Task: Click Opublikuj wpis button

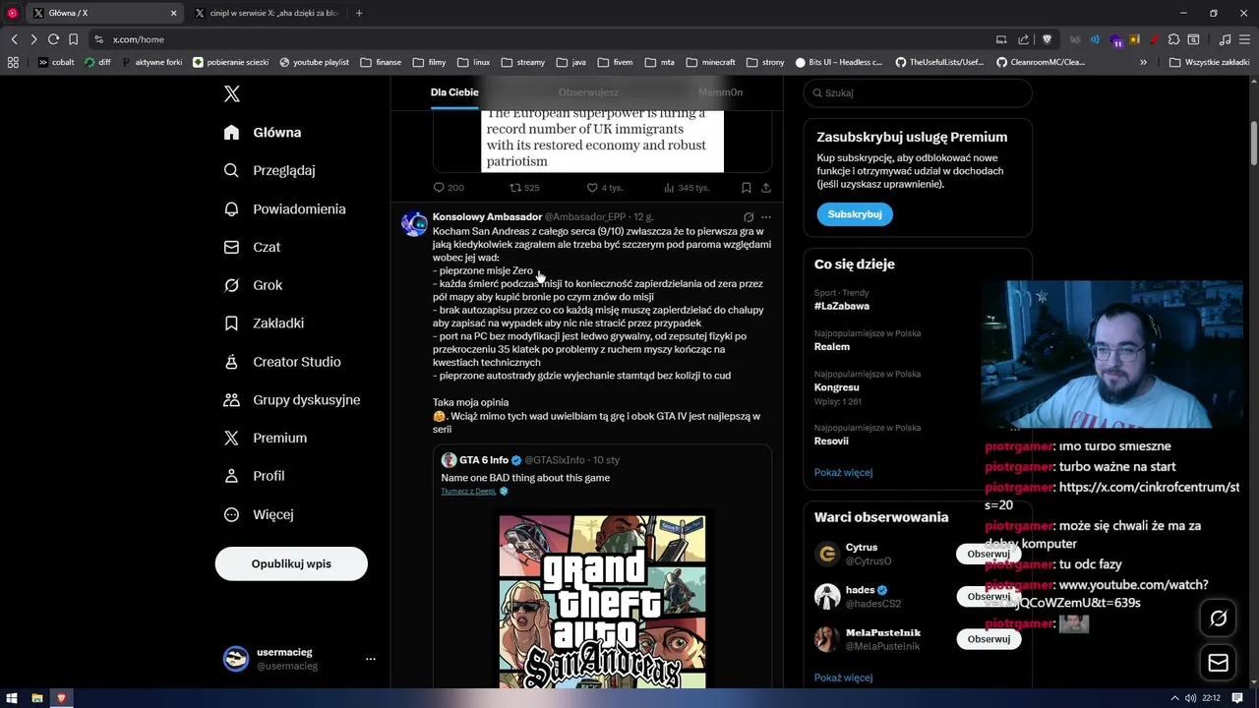Action: click(x=291, y=564)
